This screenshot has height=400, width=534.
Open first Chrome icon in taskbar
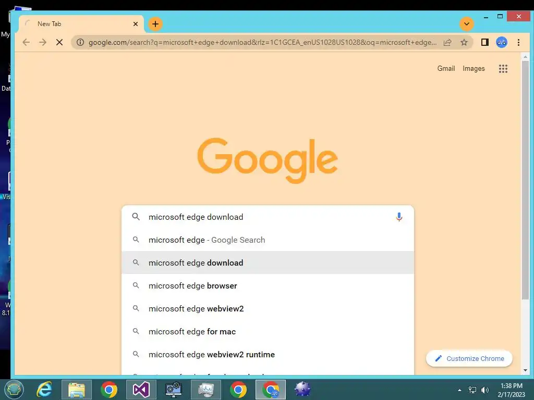click(x=109, y=390)
